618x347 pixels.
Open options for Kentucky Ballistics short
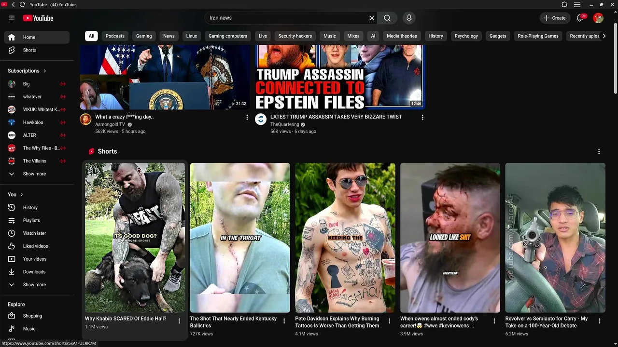coord(284,321)
